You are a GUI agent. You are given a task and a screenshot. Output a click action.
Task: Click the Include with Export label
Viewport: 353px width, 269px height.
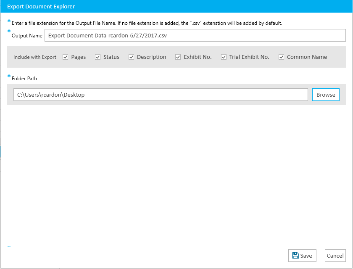[x=35, y=57]
